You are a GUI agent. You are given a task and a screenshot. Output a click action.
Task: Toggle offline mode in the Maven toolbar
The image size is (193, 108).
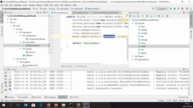[x=155, y=16]
